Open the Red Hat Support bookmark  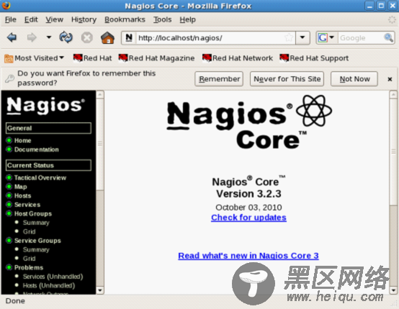tap(314, 58)
